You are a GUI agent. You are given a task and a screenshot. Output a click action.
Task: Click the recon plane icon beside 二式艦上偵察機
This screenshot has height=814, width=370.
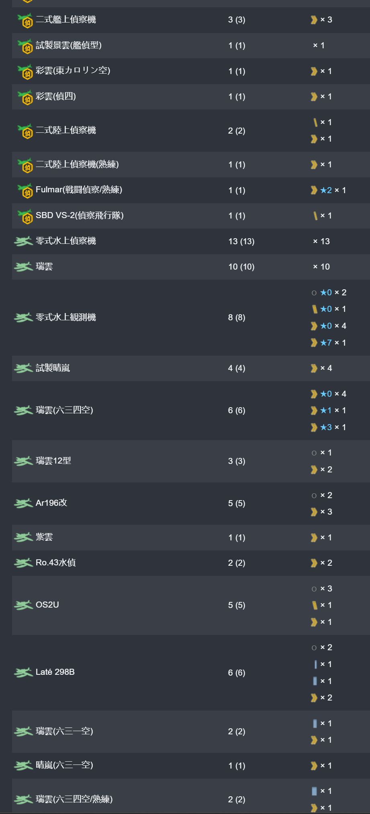(25, 20)
